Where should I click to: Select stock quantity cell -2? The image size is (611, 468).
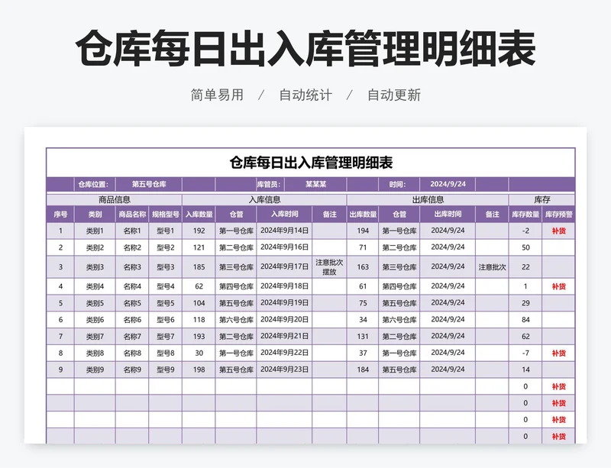pos(525,231)
